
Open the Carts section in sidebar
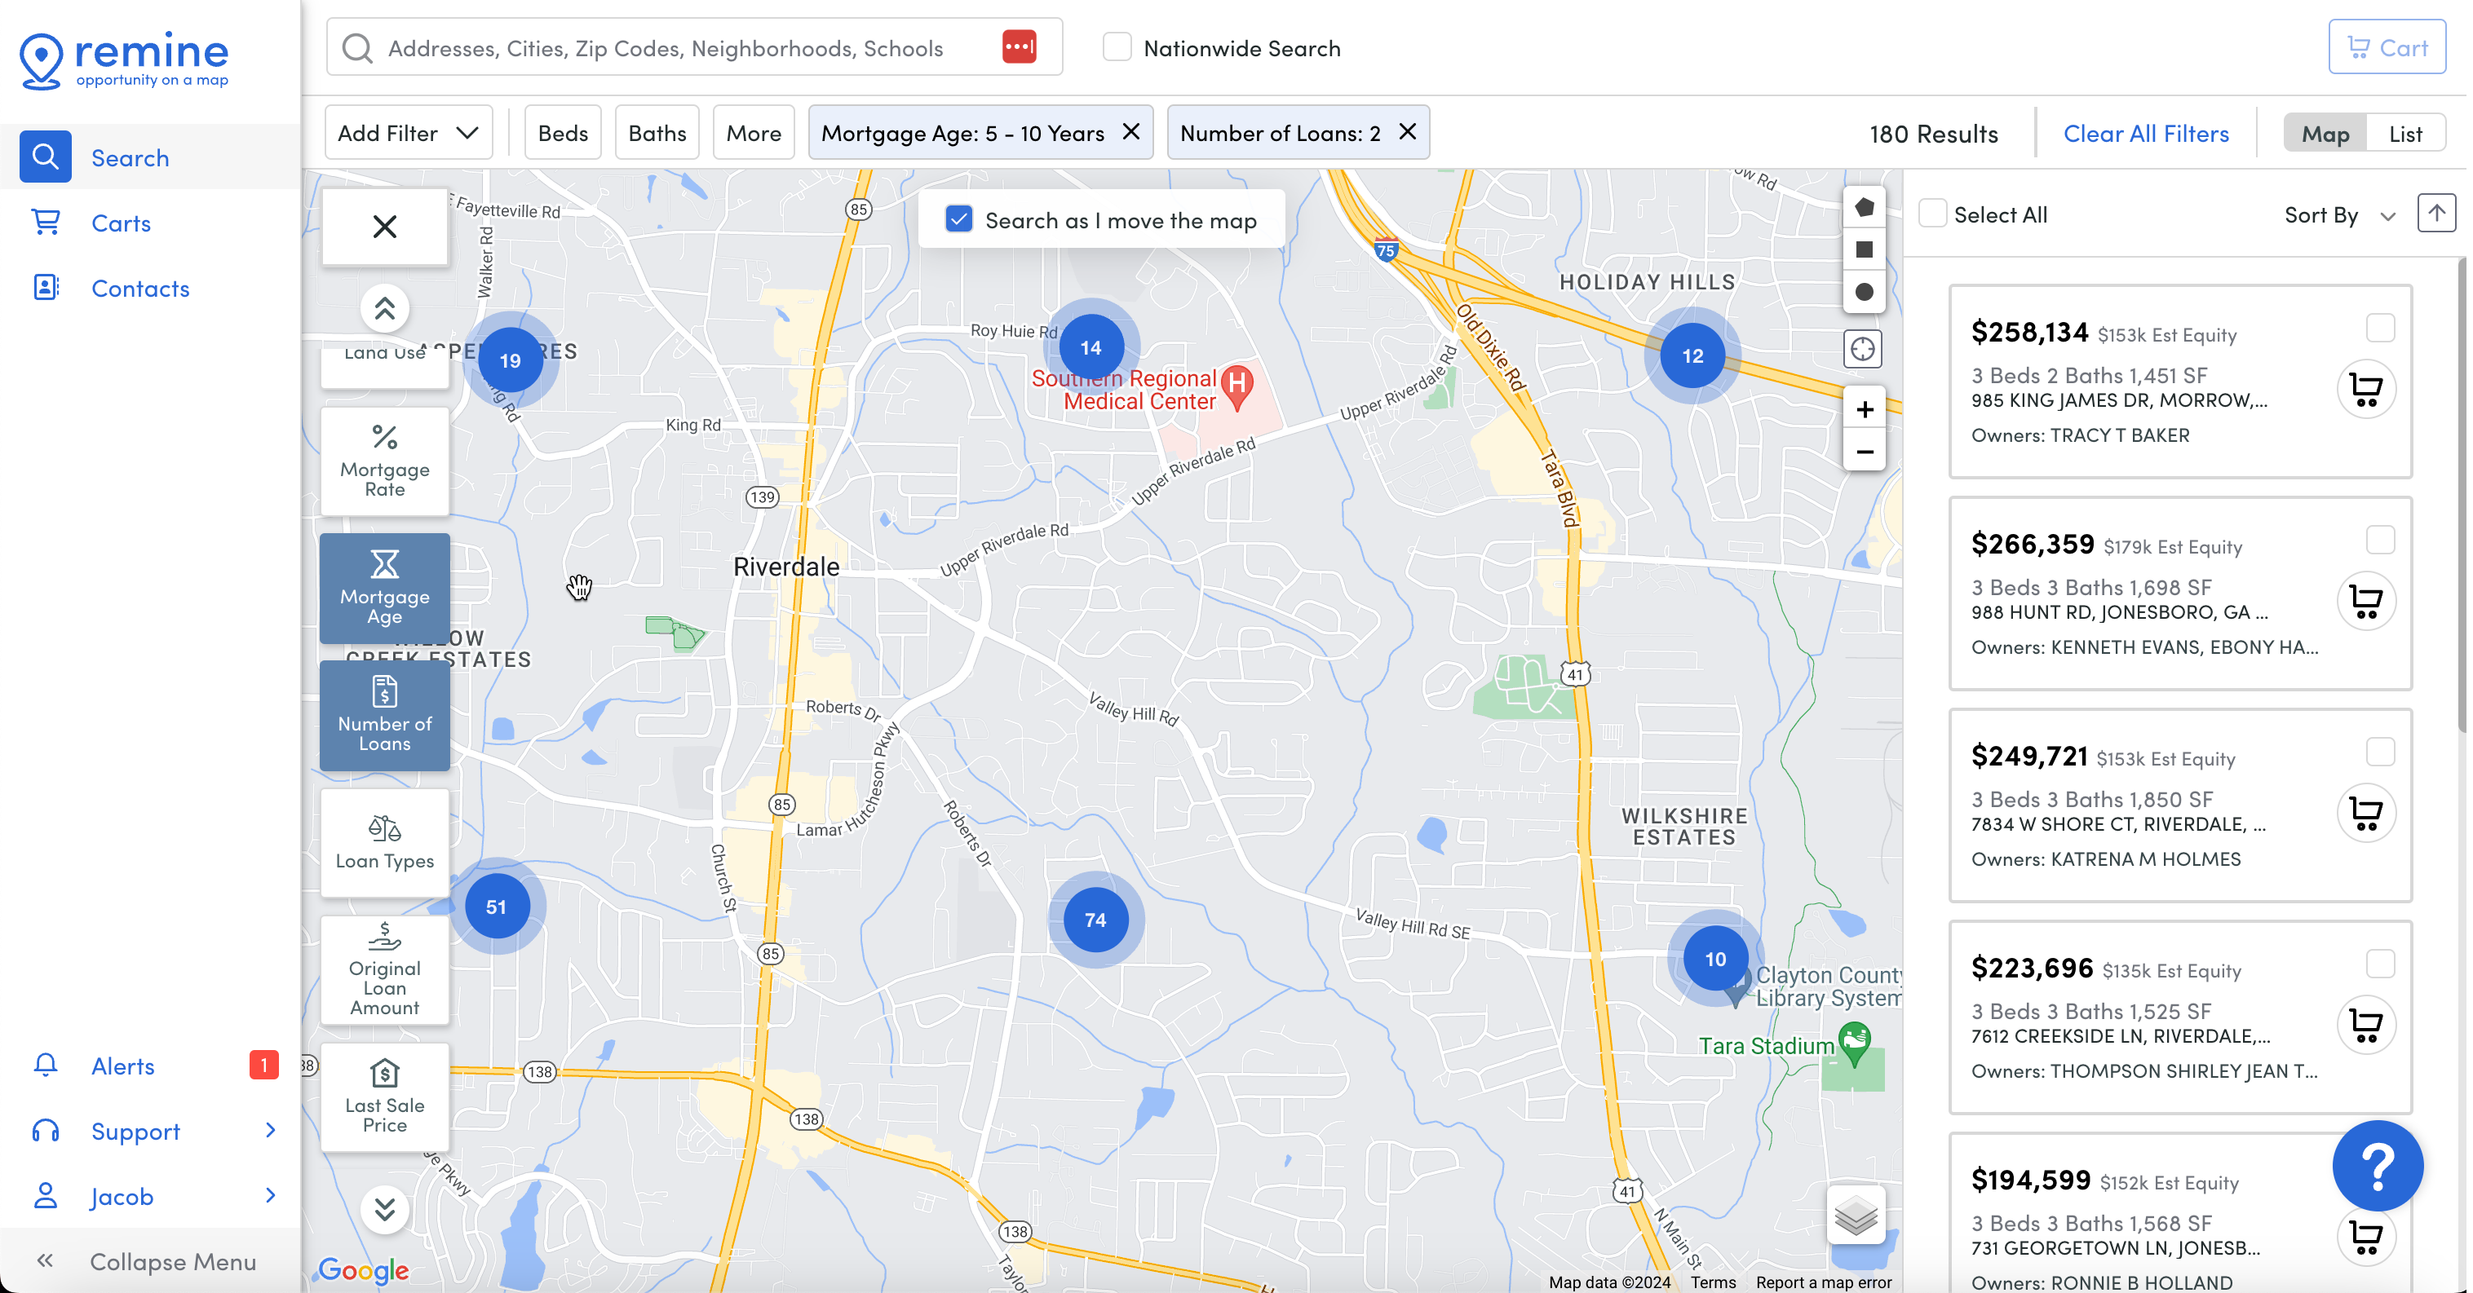(x=150, y=223)
